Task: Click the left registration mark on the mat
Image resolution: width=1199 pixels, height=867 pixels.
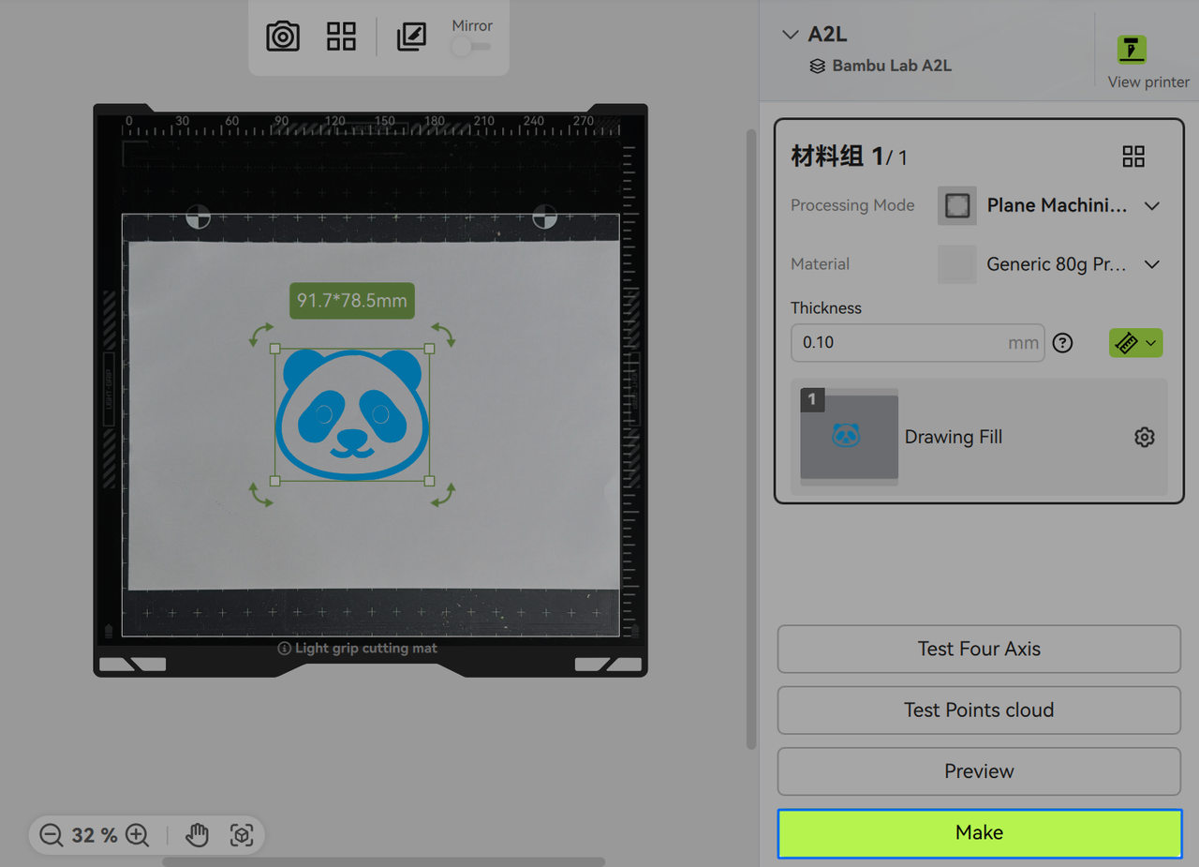Action: pos(198,217)
